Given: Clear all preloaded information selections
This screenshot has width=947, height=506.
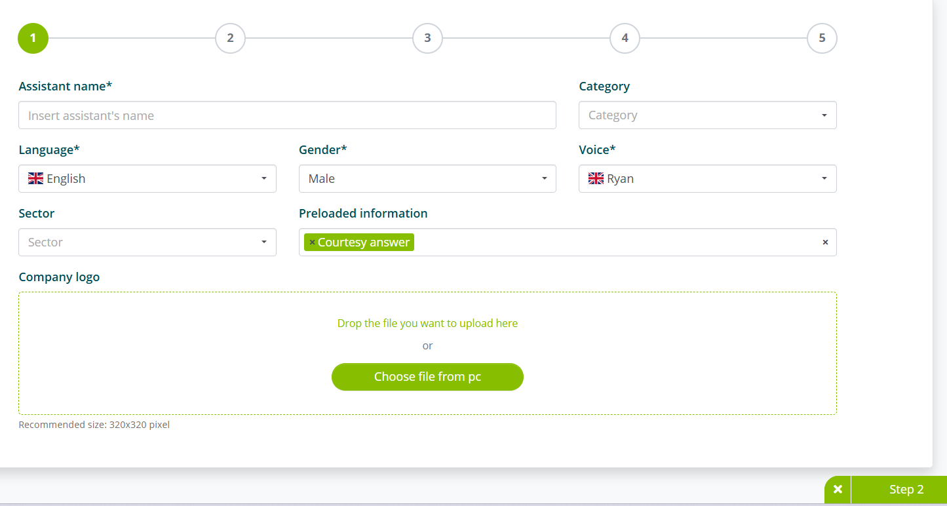Looking at the screenshot, I should [x=825, y=243].
